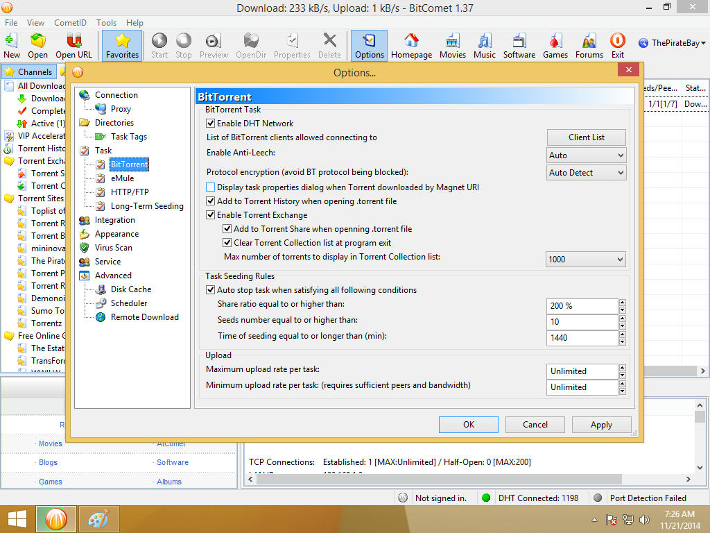Click Apply in Options dialog

pos(601,425)
